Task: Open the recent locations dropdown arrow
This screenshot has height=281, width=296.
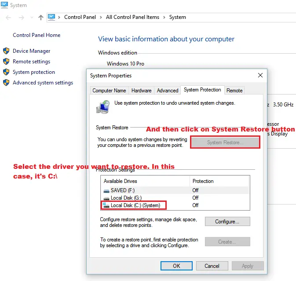Action: [32, 18]
